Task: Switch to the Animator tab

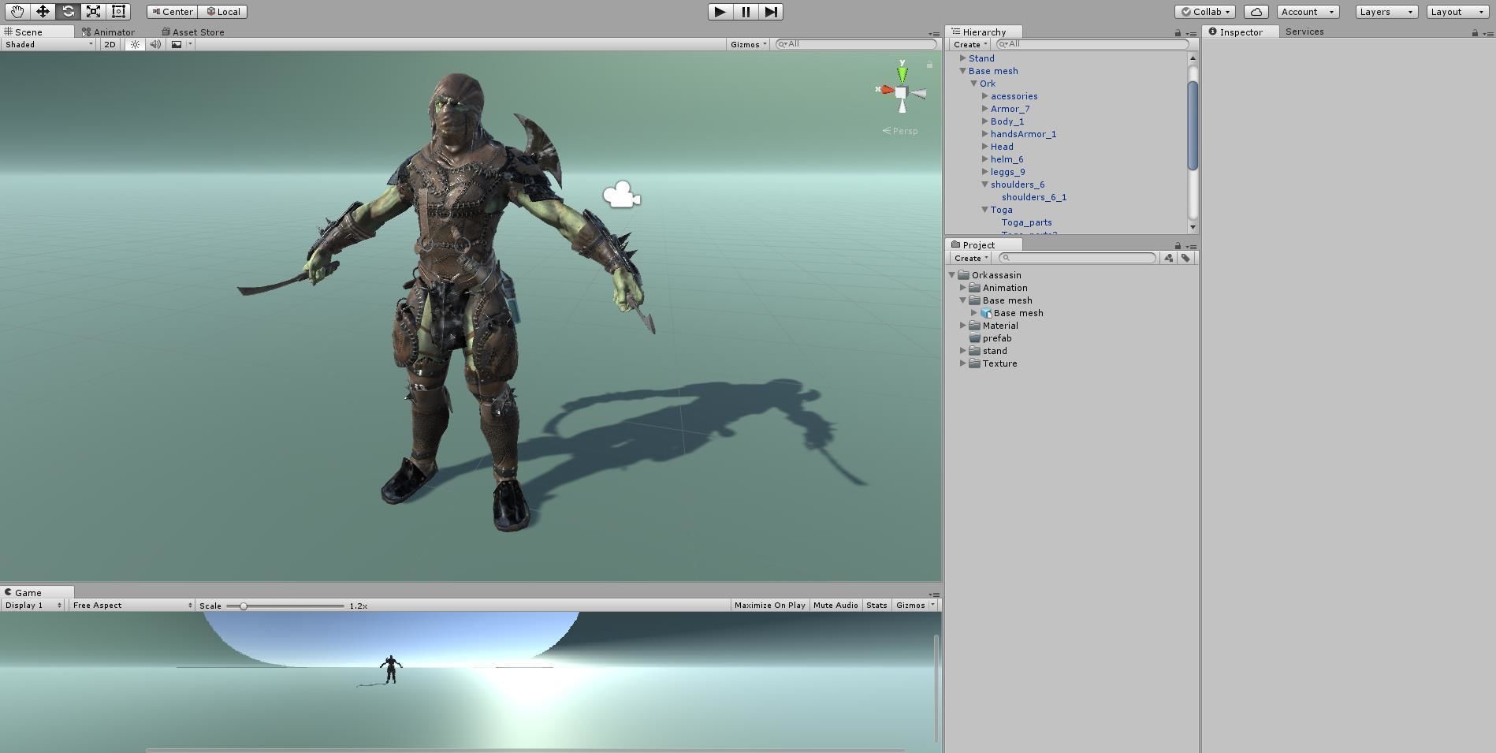Action: [x=109, y=32]
